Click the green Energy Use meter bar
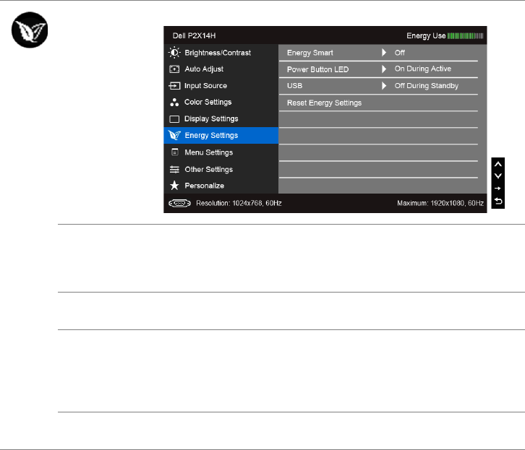The height and width of the screenshot is (450, 525). click(x=465, y=36)
